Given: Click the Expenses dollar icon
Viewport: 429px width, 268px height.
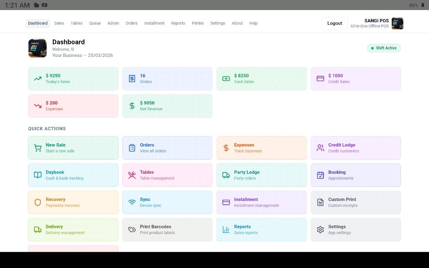Looking at the screenshot, I should [x=226, y=147].
